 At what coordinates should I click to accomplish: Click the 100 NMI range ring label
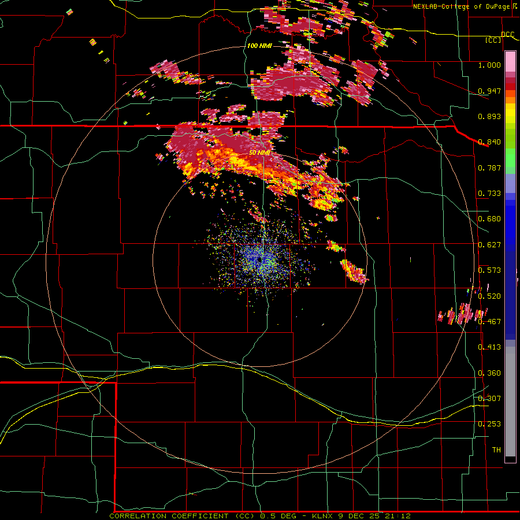[259, 46]
